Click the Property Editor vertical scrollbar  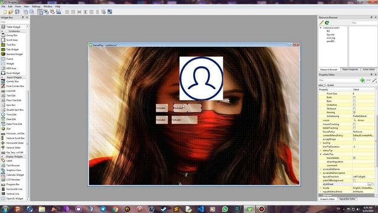[x=376, y=141]
